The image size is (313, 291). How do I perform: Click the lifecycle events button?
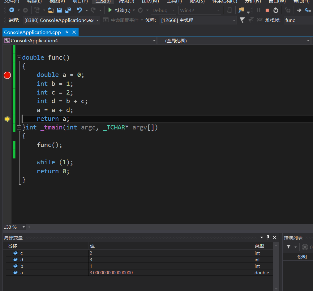tap(123, 20)
